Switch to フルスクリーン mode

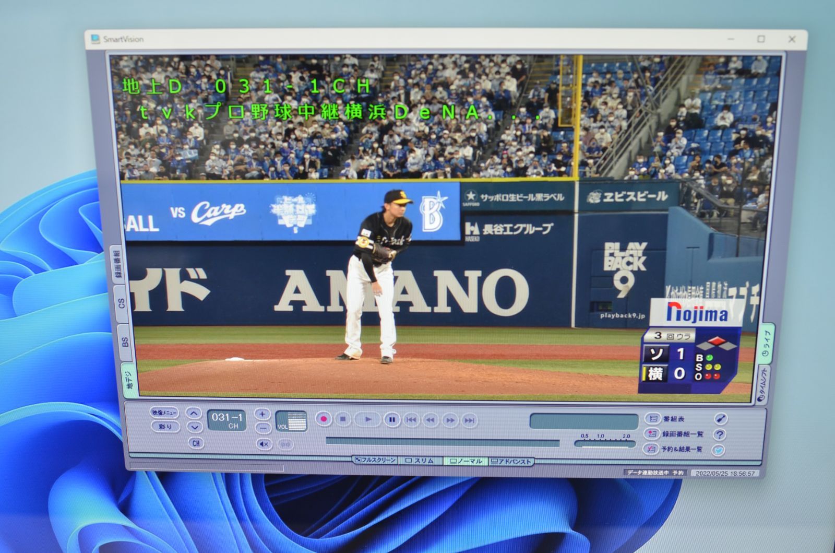coord(375,461)
